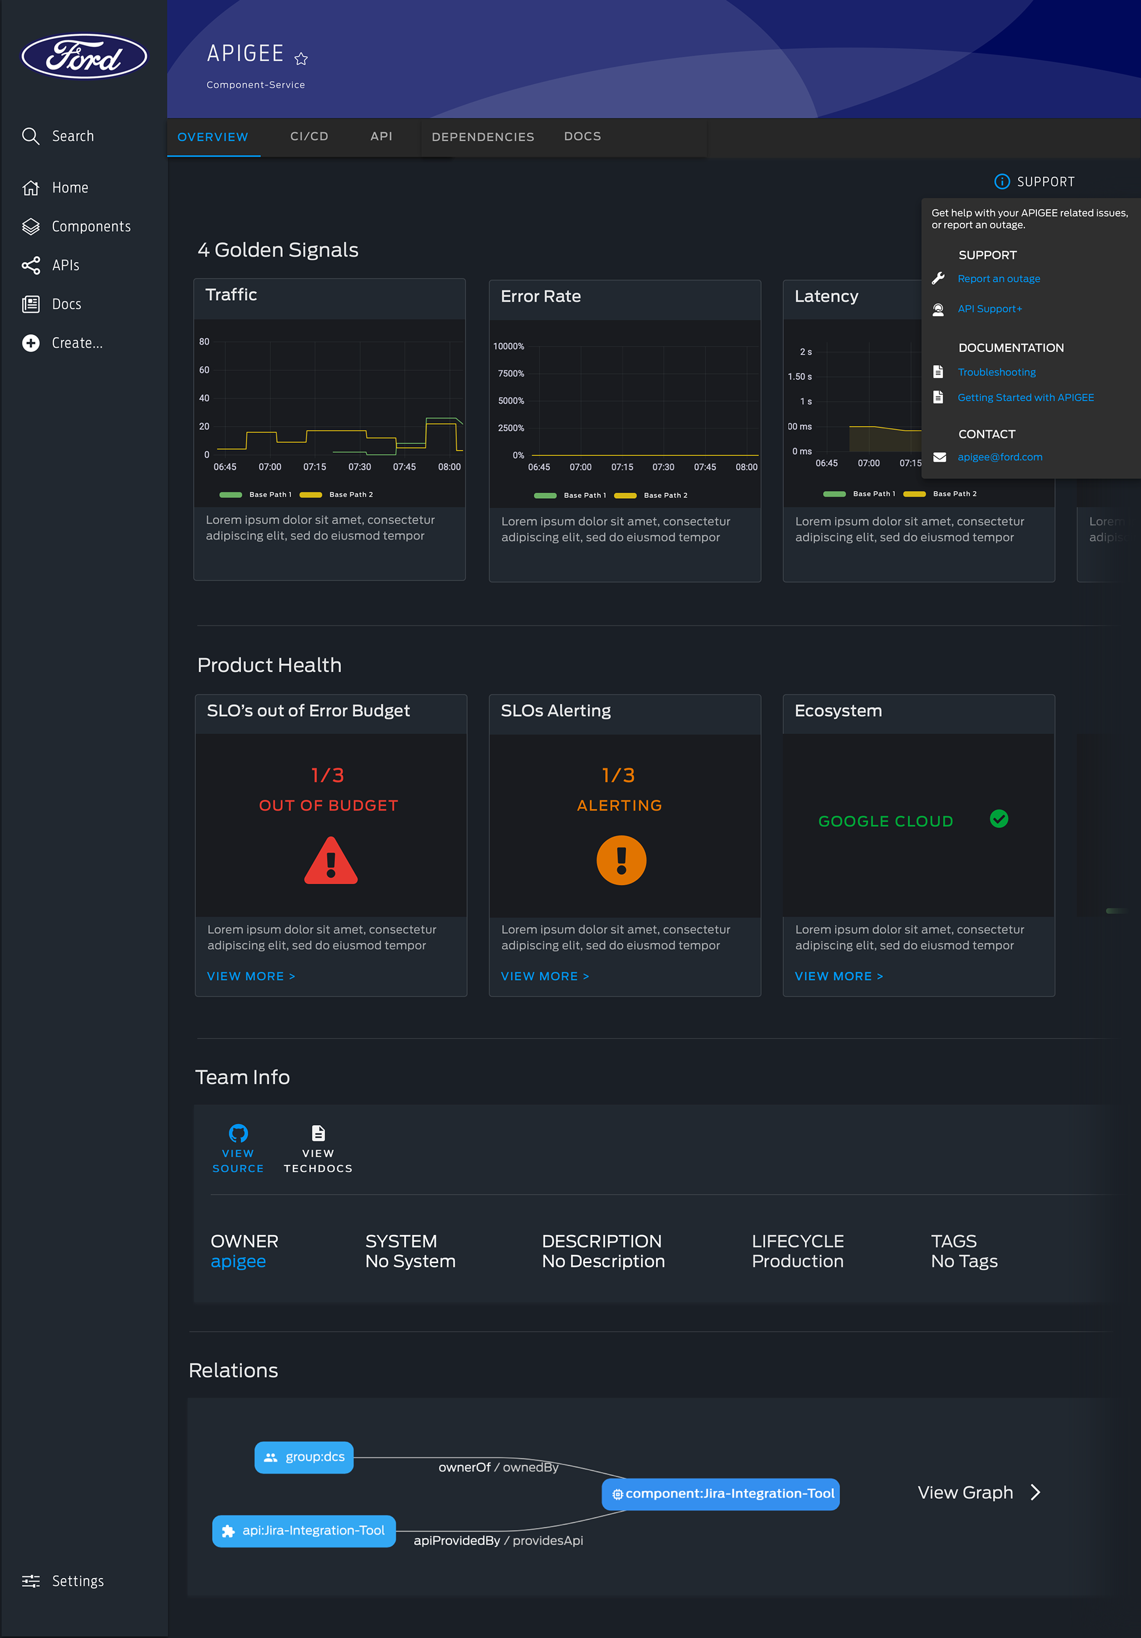Click the Report an outage link
The height and width of the screenshot is (1638, 1141).
(x=998, y=278)
